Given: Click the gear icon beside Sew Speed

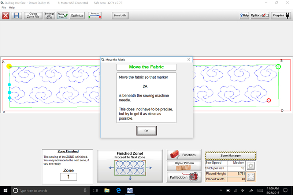Looking at the screenshot, I should [252, 165].
